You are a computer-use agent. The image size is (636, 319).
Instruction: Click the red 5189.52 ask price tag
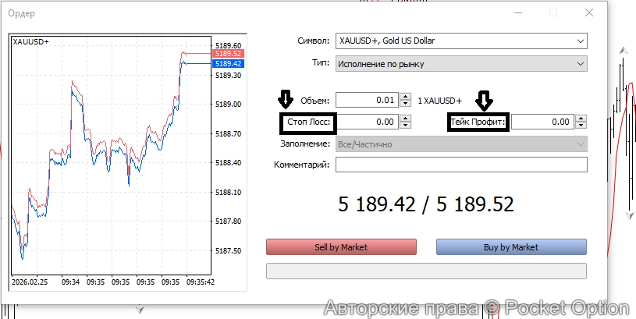point(229,54)
